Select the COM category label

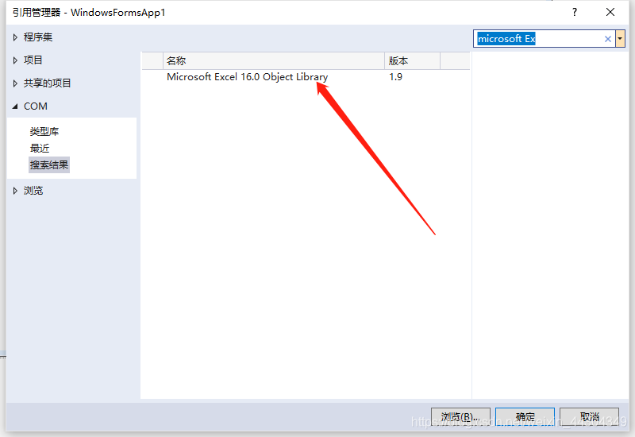(36, 106)
